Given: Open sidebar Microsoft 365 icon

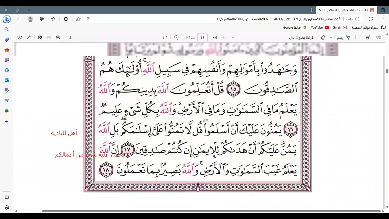Looking at the screenshot, I should pos(7,70).
